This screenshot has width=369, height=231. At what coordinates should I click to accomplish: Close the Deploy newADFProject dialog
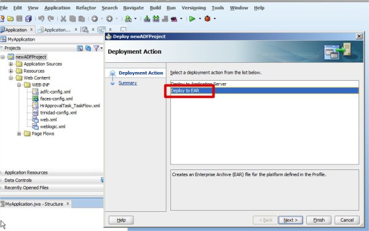[x=359, y=36]
